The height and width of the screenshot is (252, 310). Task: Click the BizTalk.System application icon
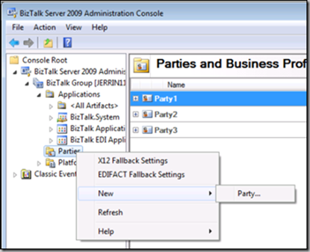(x=62, y=117)
